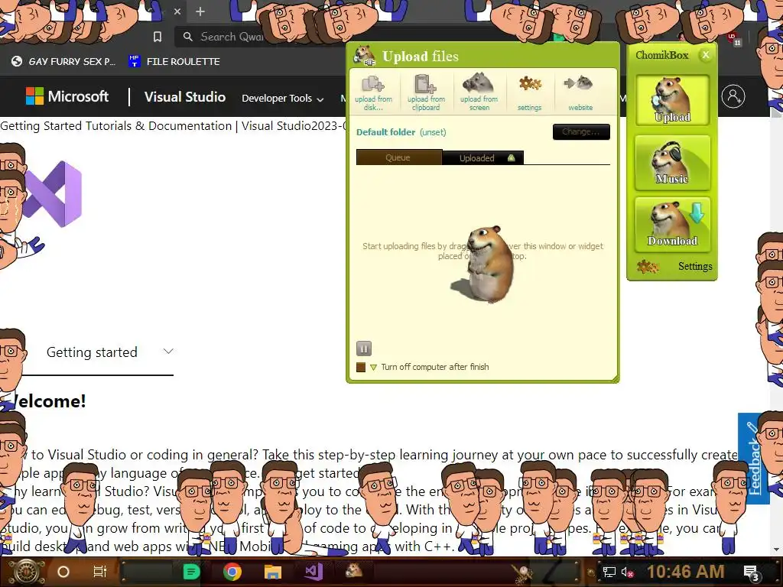This screenshot has height=587, width=783.
Task: Click the hamster logo in Upload files title
Action: [365, 55]
